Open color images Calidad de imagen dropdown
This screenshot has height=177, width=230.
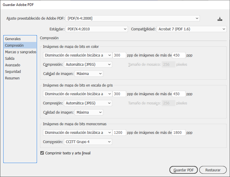tap(89, 73)
